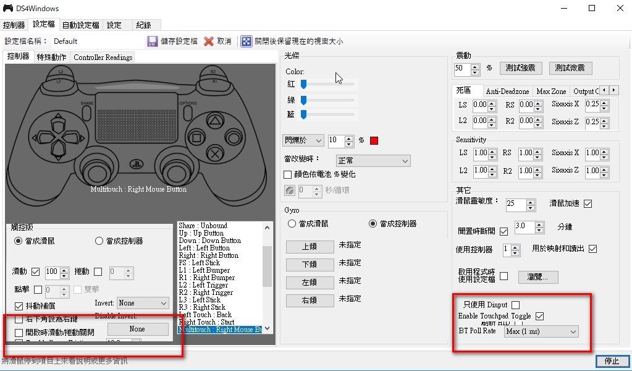This screenshot has width=632, height=371.
Task: Open the 當改變時 dropdown showing 正常
Action: pyautogui.click(x=373, y=161)
